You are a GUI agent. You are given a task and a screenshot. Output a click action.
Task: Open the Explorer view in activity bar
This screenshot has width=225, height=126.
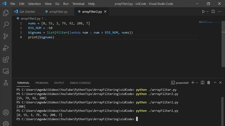point(6,13)
